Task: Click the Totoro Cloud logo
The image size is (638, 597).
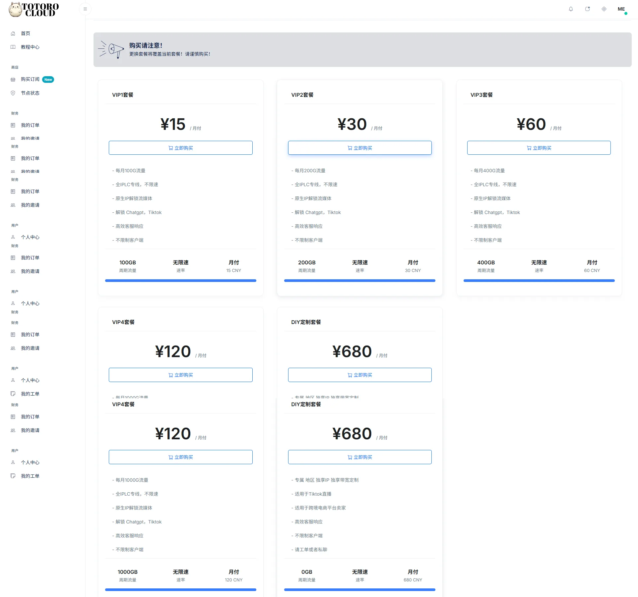Action: [x=34, y=10]
